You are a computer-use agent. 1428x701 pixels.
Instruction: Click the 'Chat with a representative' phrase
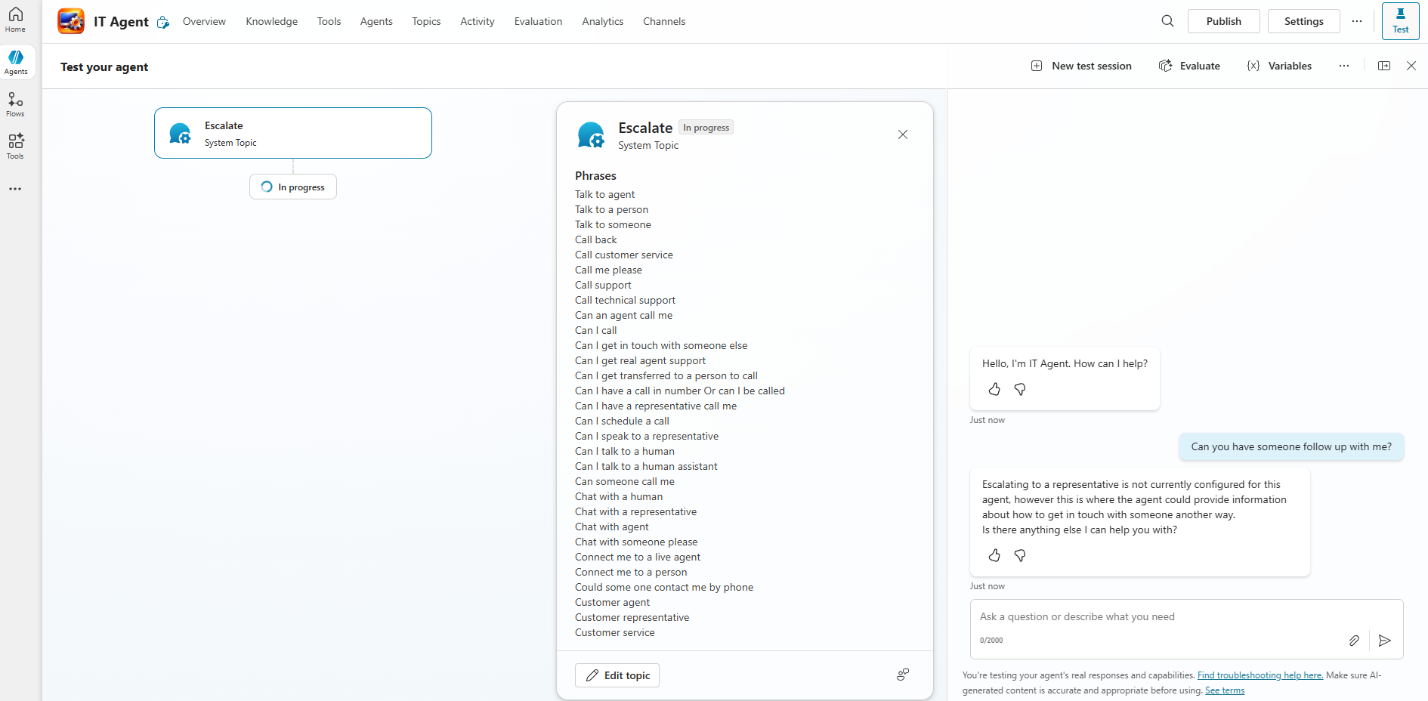[x=636, y=511]
